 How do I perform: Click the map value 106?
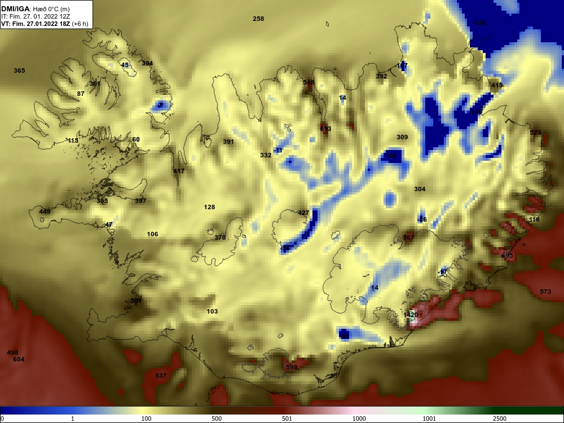pyautogui.click(x=152, y=235)
